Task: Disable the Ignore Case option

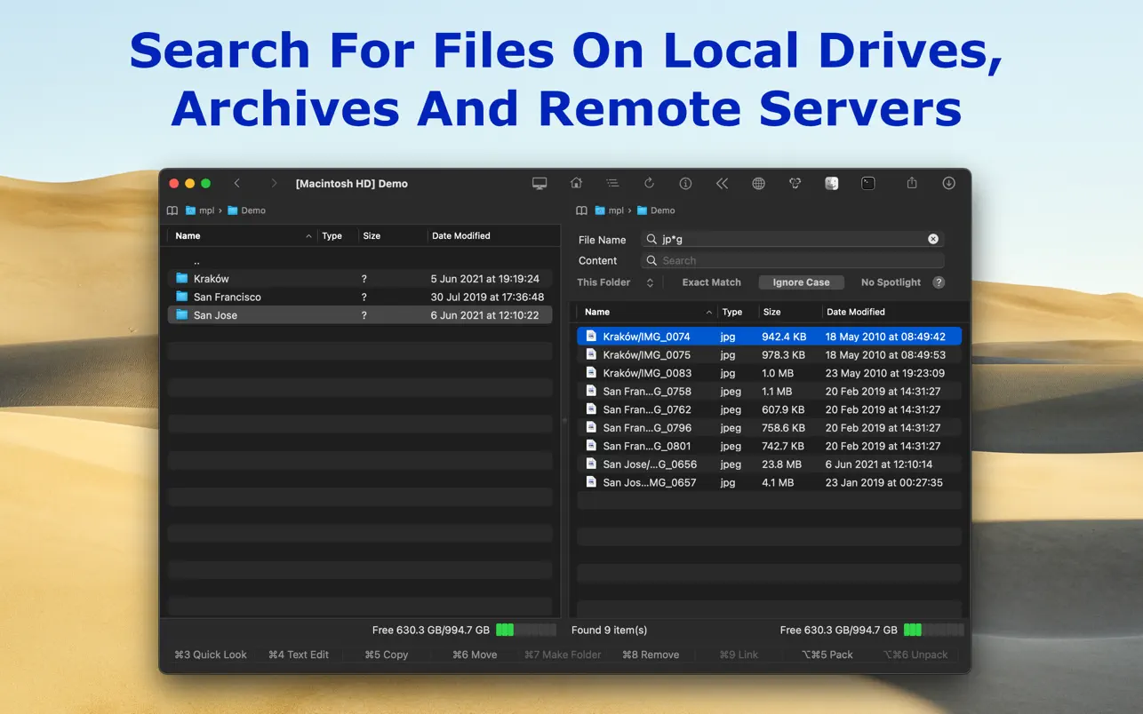Action: coord(801,282)
